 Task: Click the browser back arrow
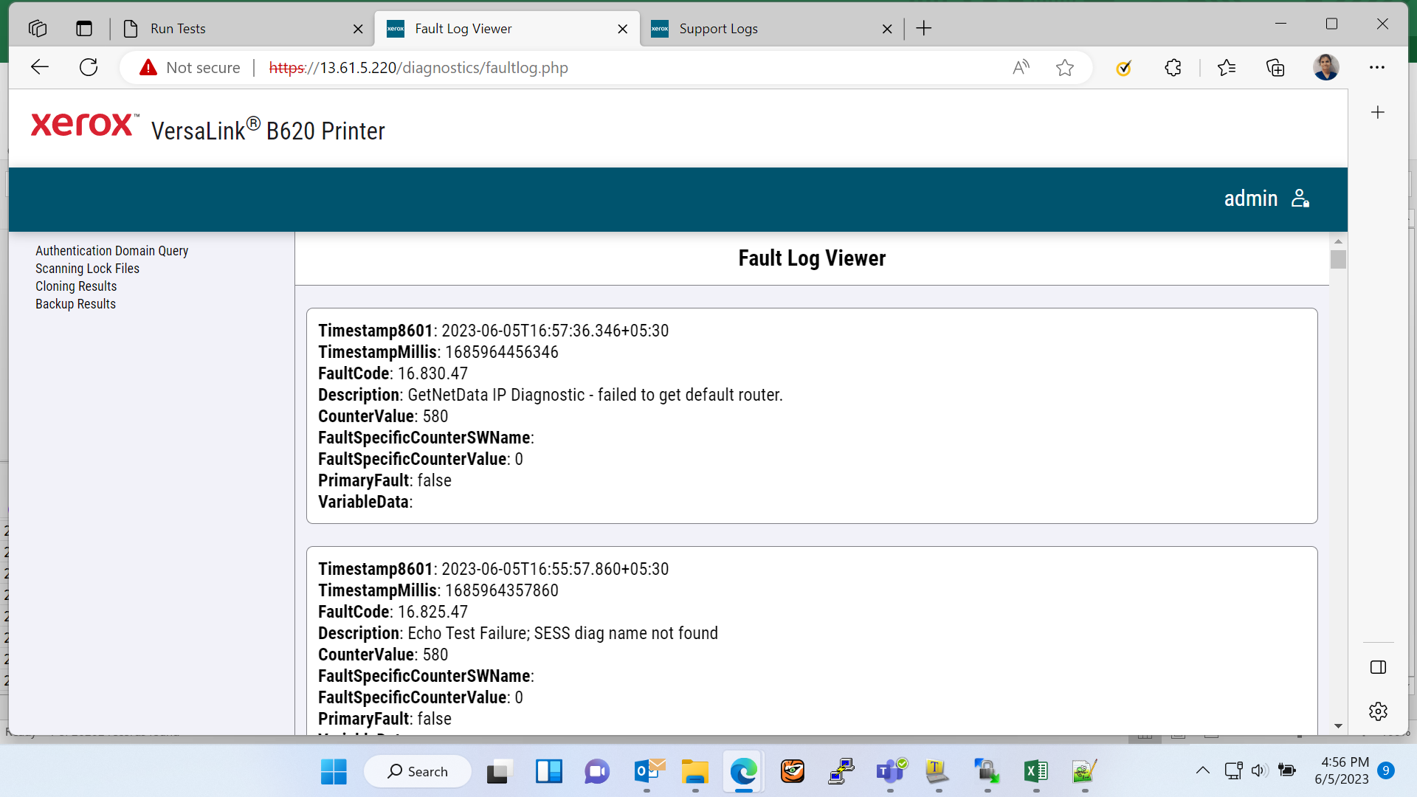[x=40, y=67]
